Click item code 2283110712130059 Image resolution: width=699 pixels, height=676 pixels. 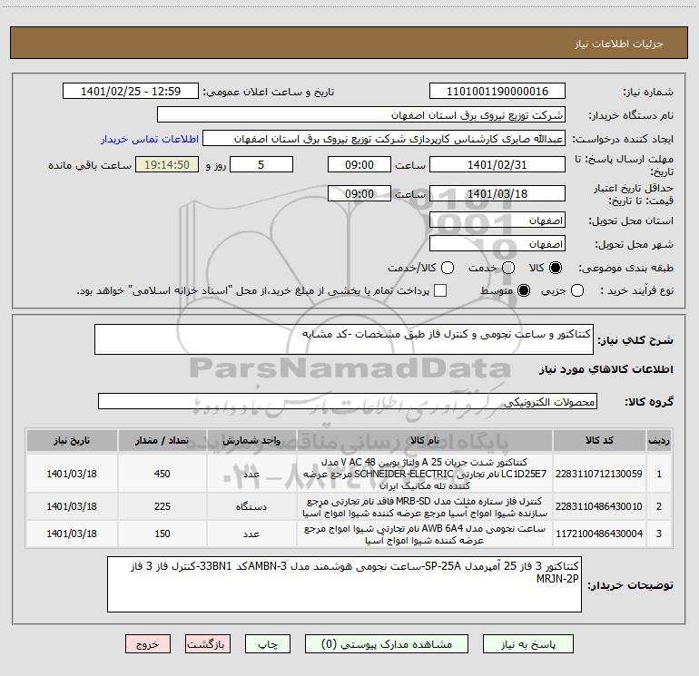[x=599, y=474]
